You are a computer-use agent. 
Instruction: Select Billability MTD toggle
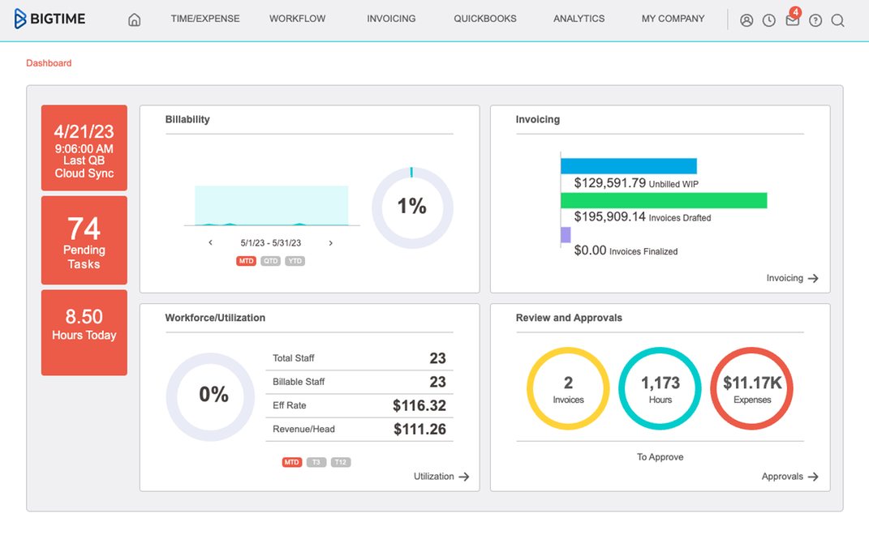tap(246, 261)
